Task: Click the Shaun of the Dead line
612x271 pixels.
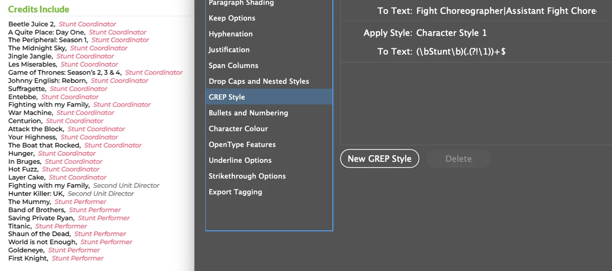Action: click(x=67, y=234)
